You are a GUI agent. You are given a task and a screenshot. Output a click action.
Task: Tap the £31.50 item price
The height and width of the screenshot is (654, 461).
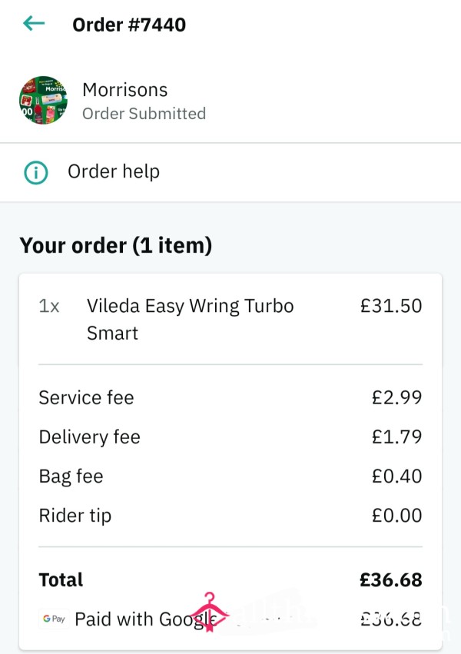click(391, 306)
